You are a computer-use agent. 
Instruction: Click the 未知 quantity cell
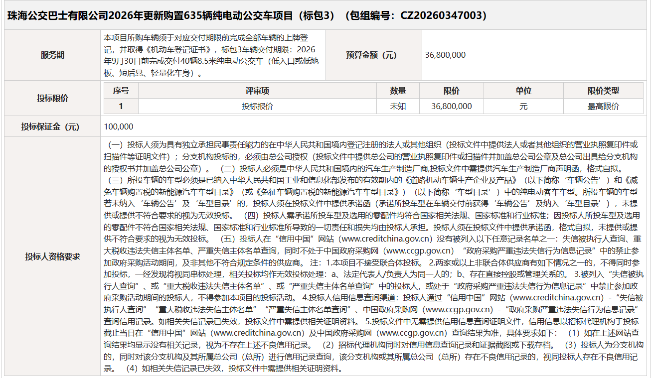(x=398, y=106)
